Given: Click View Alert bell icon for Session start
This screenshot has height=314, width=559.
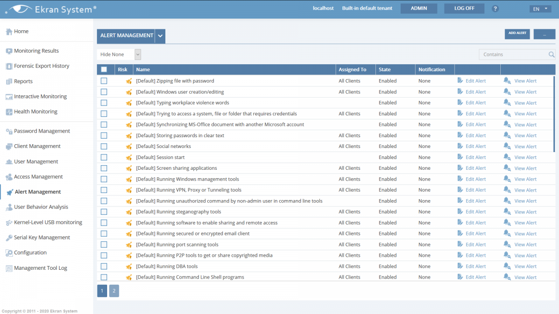Looking at the screenshot, I should coord(507,157).
